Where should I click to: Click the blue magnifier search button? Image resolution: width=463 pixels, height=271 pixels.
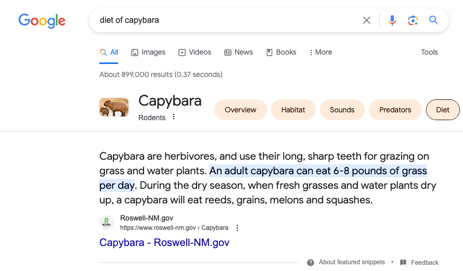click(433, 20)
